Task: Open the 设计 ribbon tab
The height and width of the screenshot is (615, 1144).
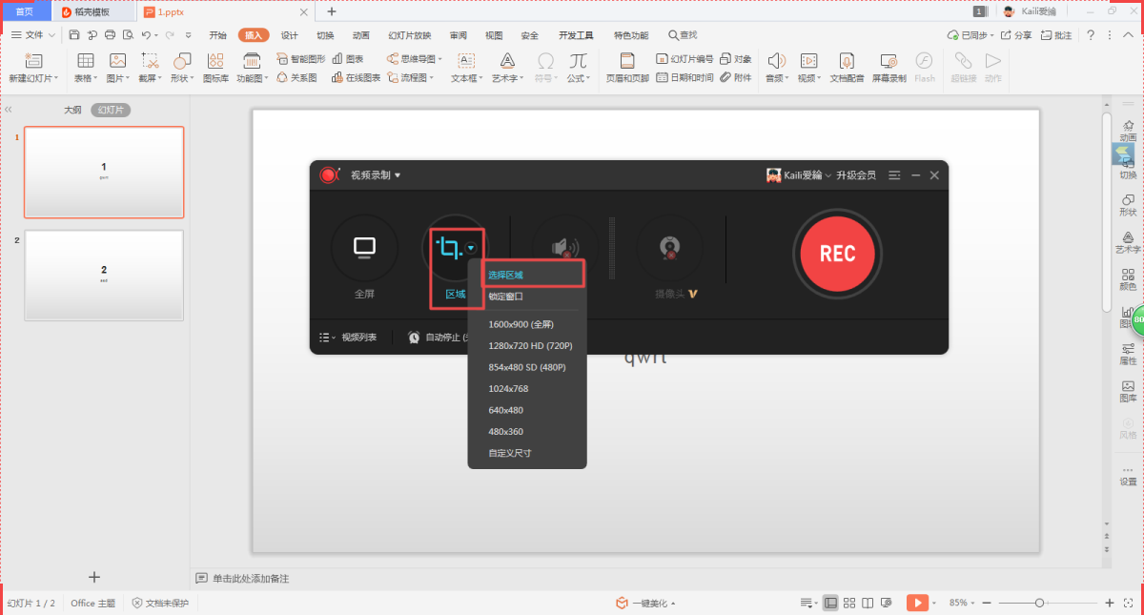Action: tap(289, 35)
